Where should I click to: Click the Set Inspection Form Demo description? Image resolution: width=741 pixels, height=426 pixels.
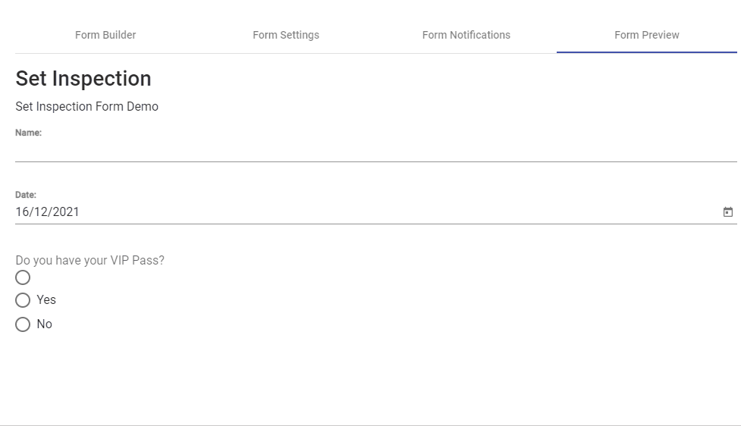point(87,107)
